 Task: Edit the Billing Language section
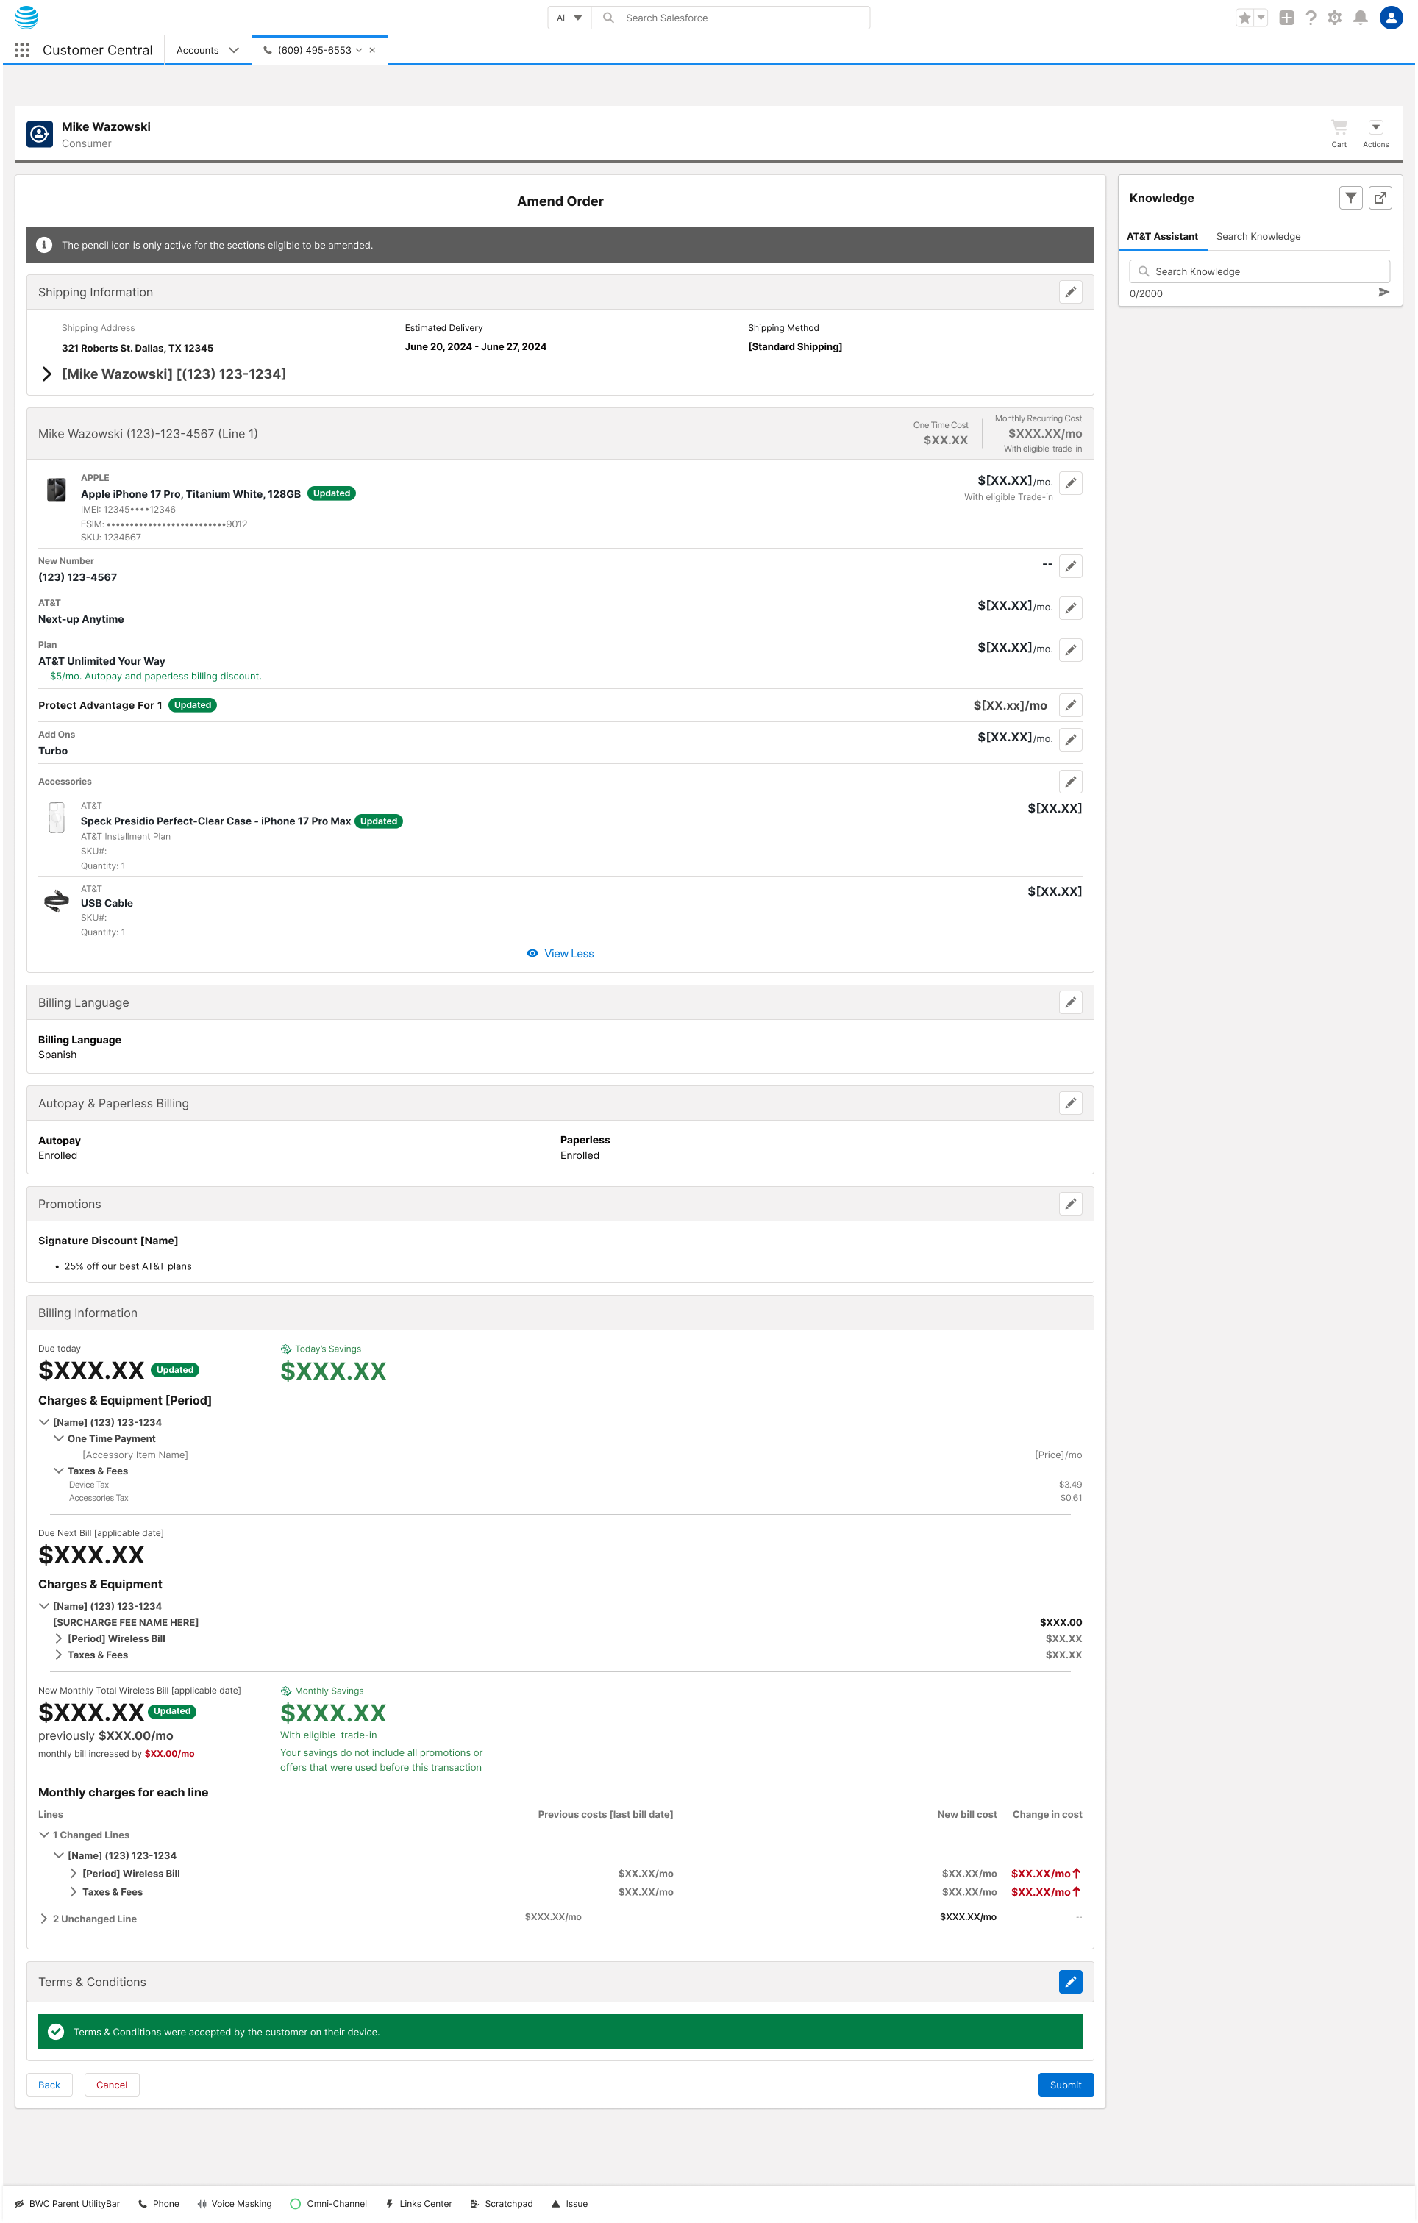coord(1070,1002)
